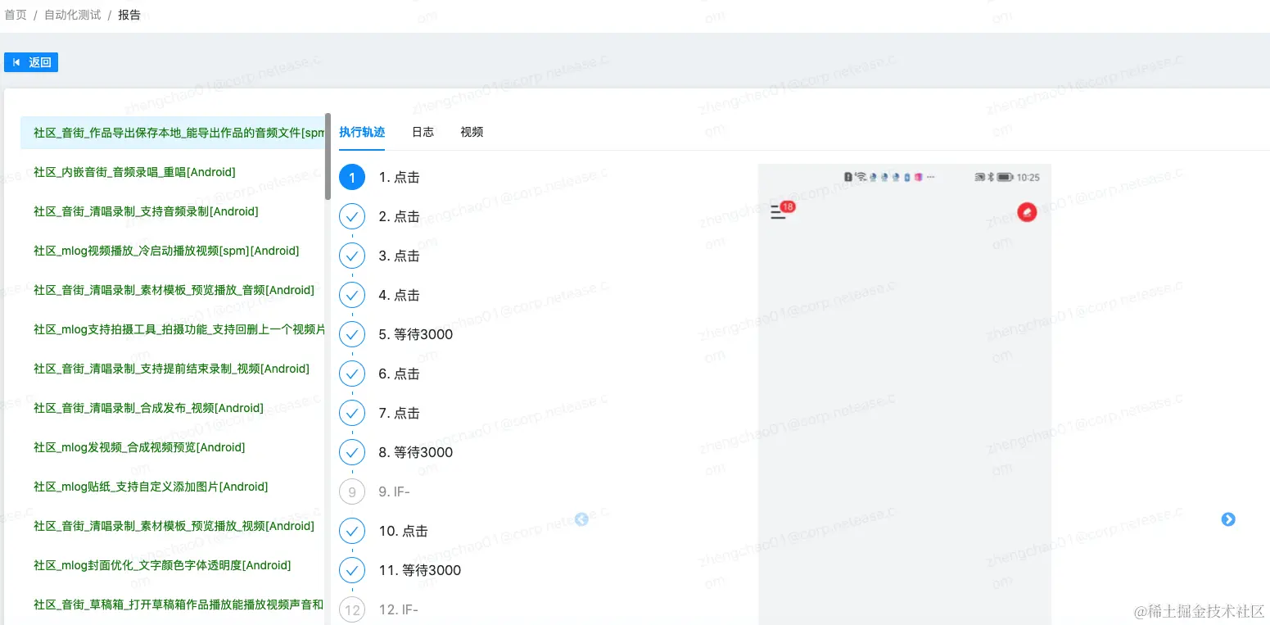Click checkmark icon for step 6 点击
Screen dimensions: 1270x625
pyautogui.click(x=352, y=374)
